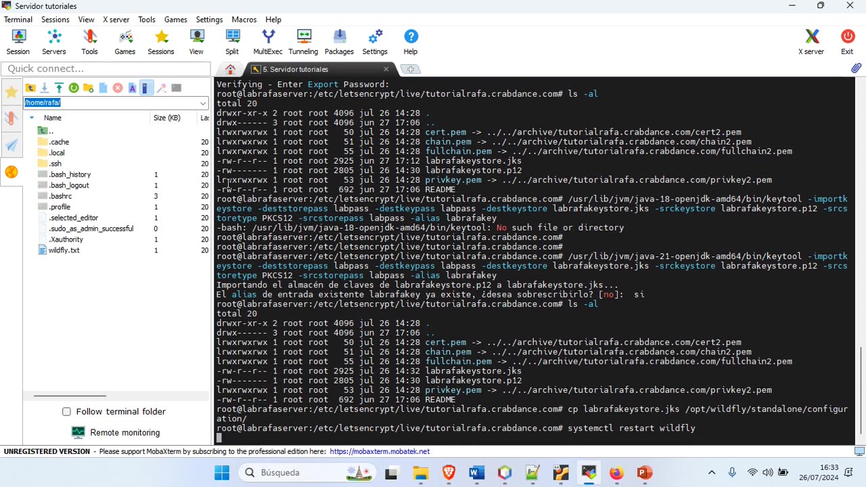This screenshot has width=866, height=487.
Task: Open the Sessions menu
Action: (55, 20)
